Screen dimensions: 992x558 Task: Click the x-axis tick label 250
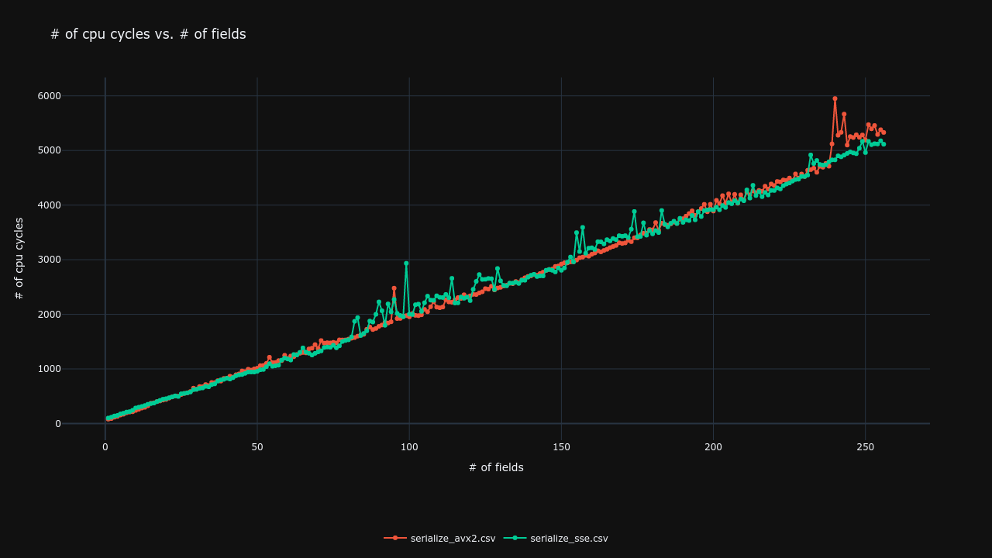click(866, 447)
